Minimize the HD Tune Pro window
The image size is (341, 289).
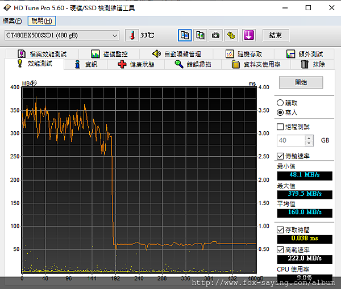click(285, 8)
